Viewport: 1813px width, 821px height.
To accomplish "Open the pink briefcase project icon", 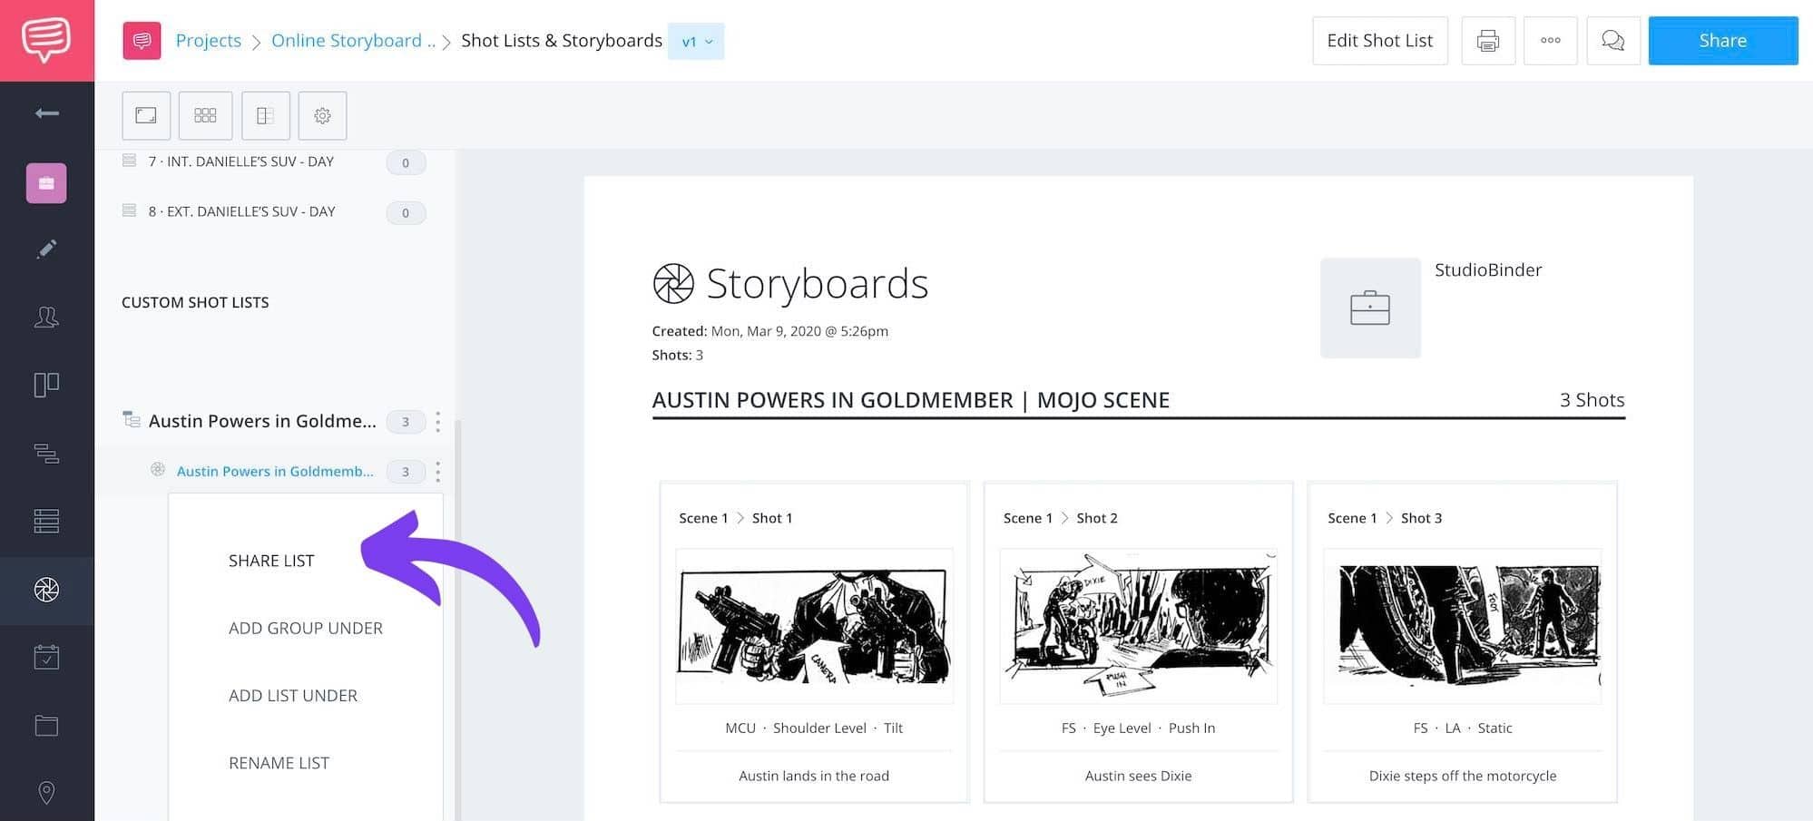I will tap(46, 183).
